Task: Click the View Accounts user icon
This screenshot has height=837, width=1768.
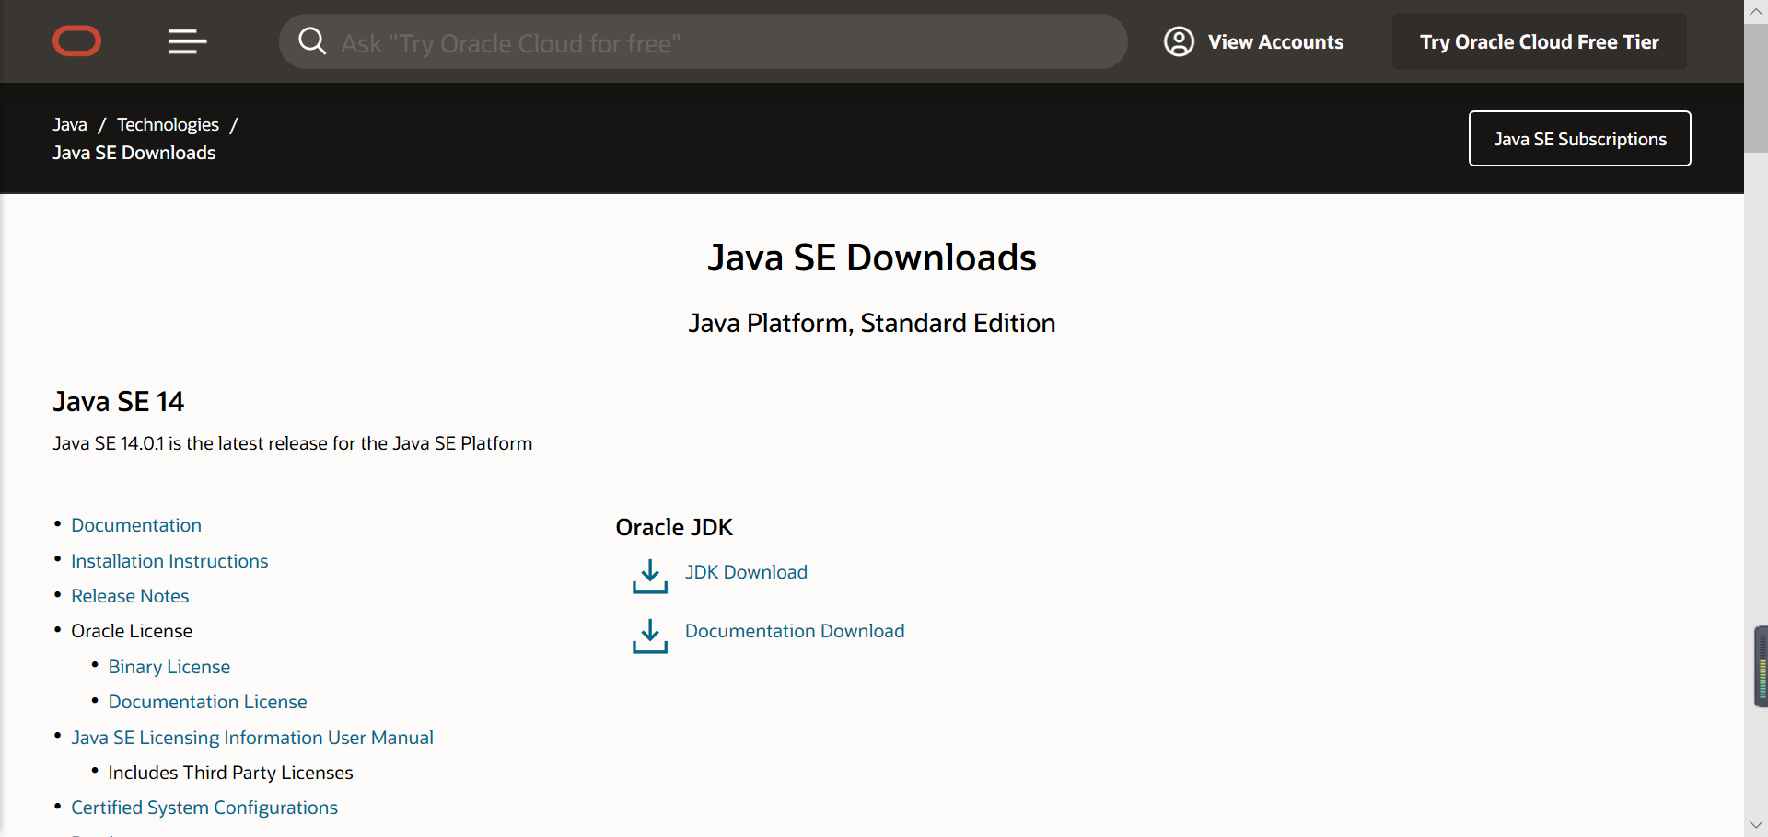Action: (1179, 41)
